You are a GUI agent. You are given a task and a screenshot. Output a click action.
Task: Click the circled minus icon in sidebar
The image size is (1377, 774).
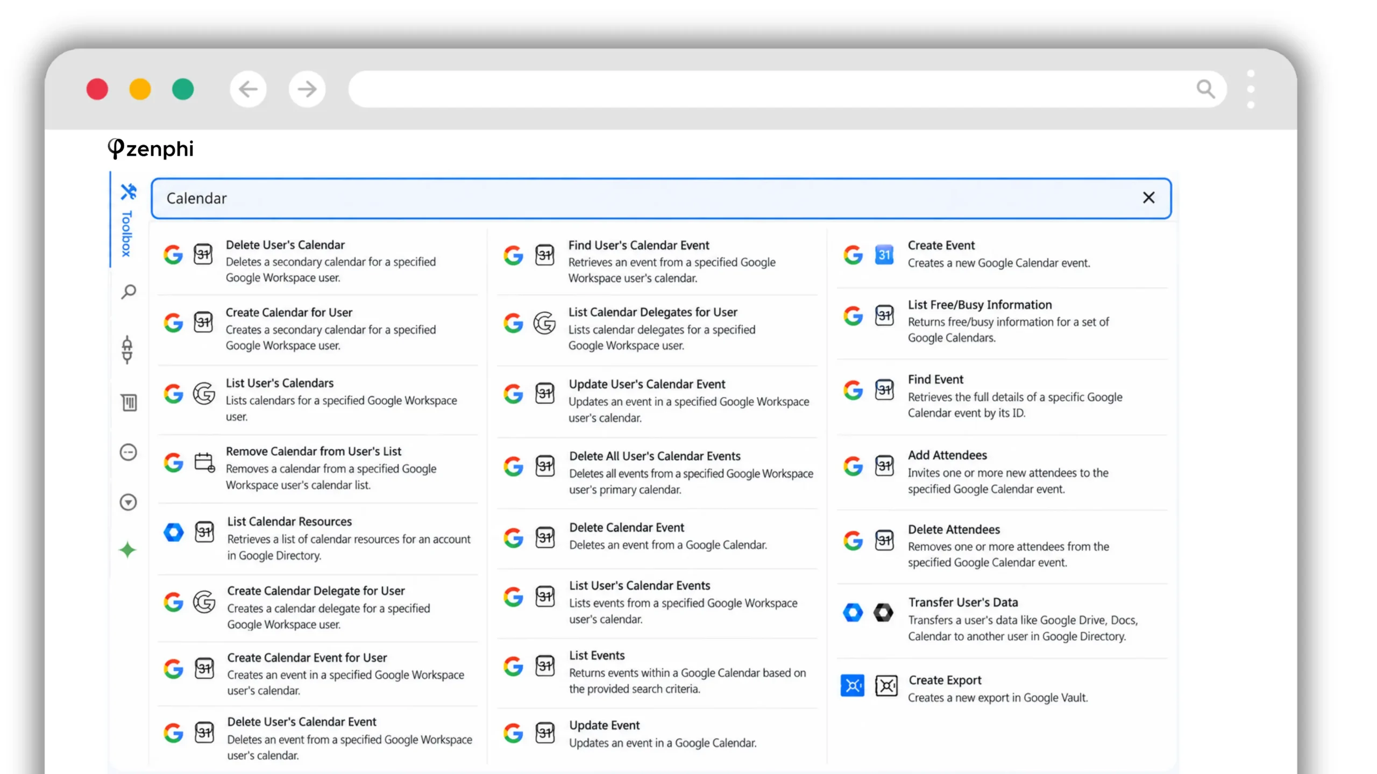coord(128,452)
